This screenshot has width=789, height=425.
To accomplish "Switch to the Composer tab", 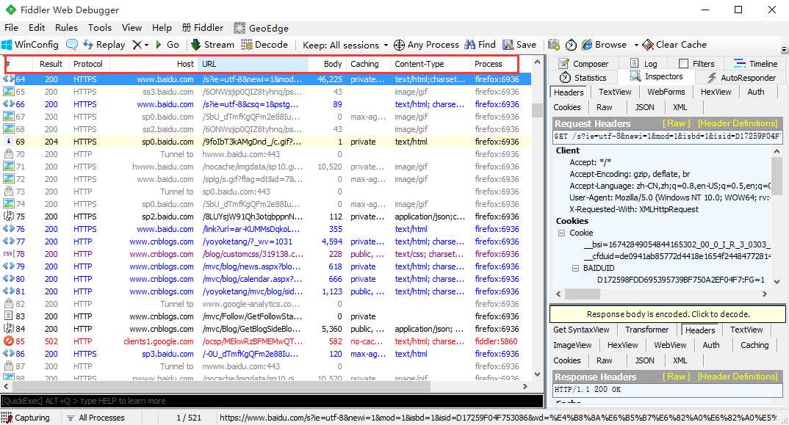I will pyautogui.click(x=584, y=64).
